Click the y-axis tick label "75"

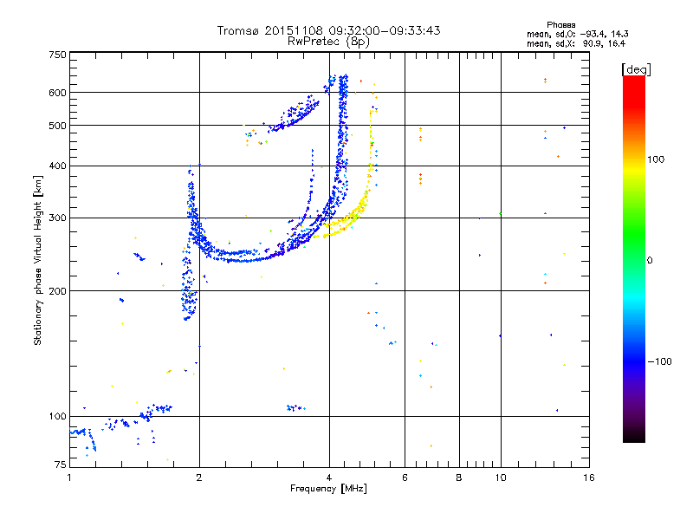(x=61, y=465)
